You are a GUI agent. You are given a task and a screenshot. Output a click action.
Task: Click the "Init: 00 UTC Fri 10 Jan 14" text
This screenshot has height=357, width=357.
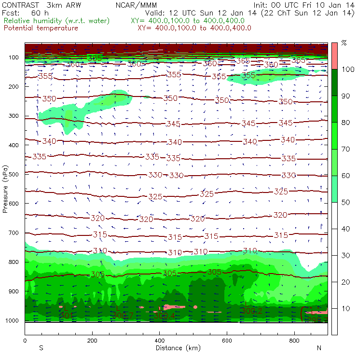[304, 5]
